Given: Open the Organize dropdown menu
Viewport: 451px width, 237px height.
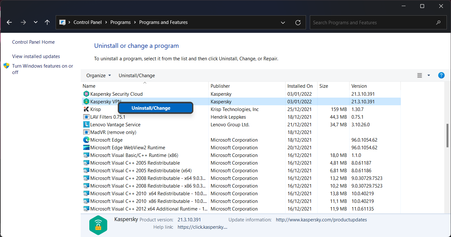Looking at the screenshot, I should (x=99, y=76).
